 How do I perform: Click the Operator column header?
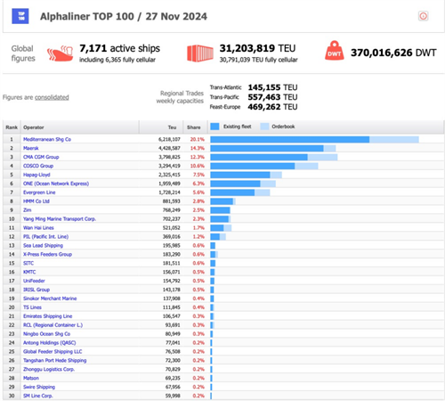point(34,127)
